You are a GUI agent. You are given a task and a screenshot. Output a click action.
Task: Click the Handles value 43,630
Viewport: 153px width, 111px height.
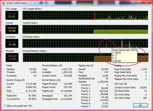pyautogui.click(x=33, y=69)
